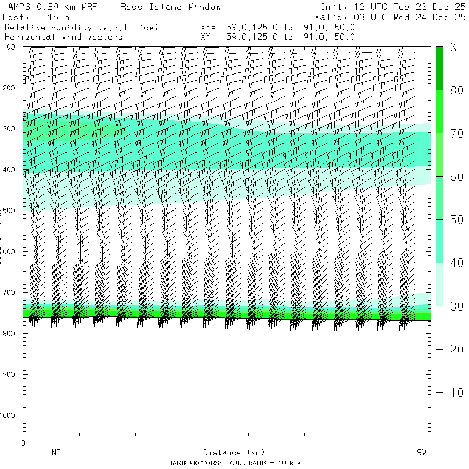Select the colorbar segment between 60 and 70
469x469 pixels.
pyautogui.click(x=439, y=154)
